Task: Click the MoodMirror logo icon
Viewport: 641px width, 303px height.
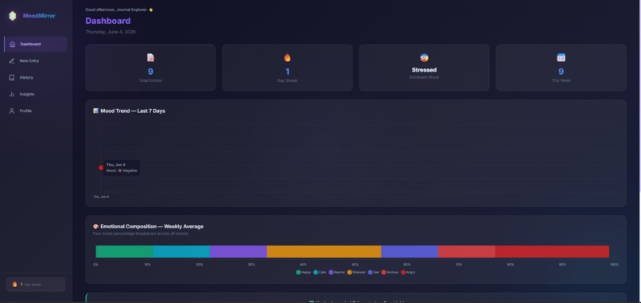Action: [13, 16]
